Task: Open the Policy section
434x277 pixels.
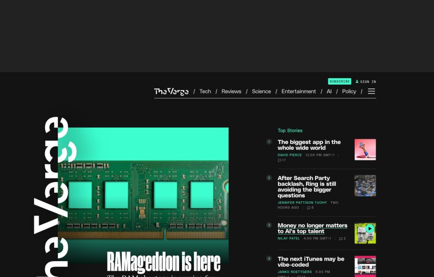Action: (349, 92)
